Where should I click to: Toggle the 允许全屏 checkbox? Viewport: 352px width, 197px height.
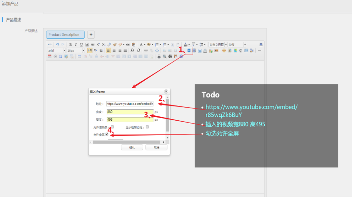[x=107, y=135]
